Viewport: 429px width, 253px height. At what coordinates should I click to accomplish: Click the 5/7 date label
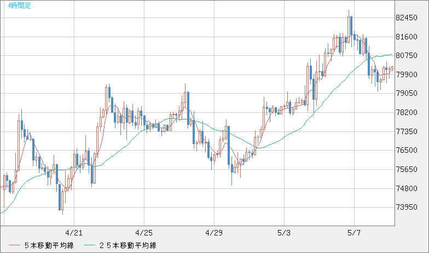pyautogui.click(x=354, y=233)
